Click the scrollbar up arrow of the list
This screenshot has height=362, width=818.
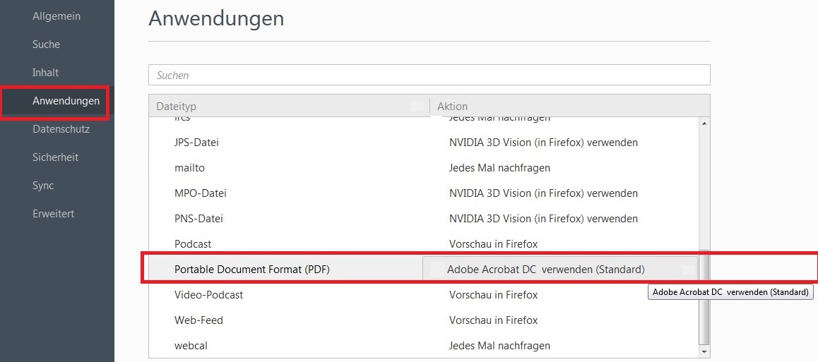point(704,123)
